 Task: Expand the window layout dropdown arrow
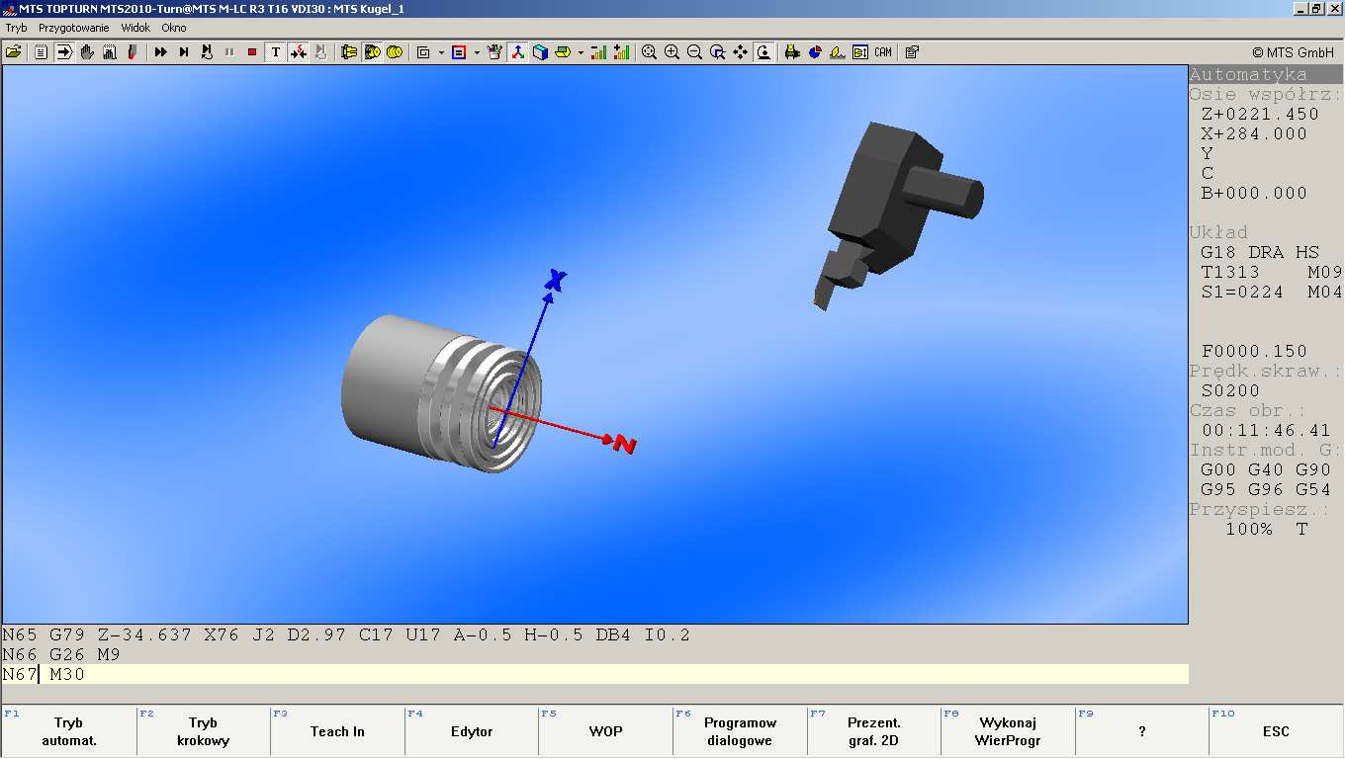441,52
